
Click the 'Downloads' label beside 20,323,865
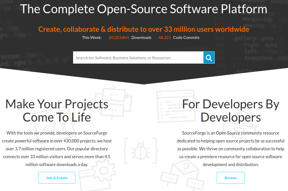(141, 37)
